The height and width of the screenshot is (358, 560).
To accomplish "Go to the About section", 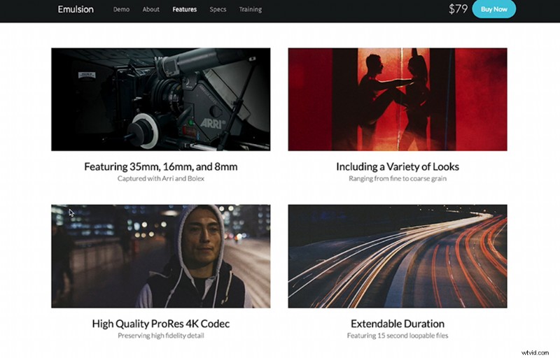I will (150, 9).
